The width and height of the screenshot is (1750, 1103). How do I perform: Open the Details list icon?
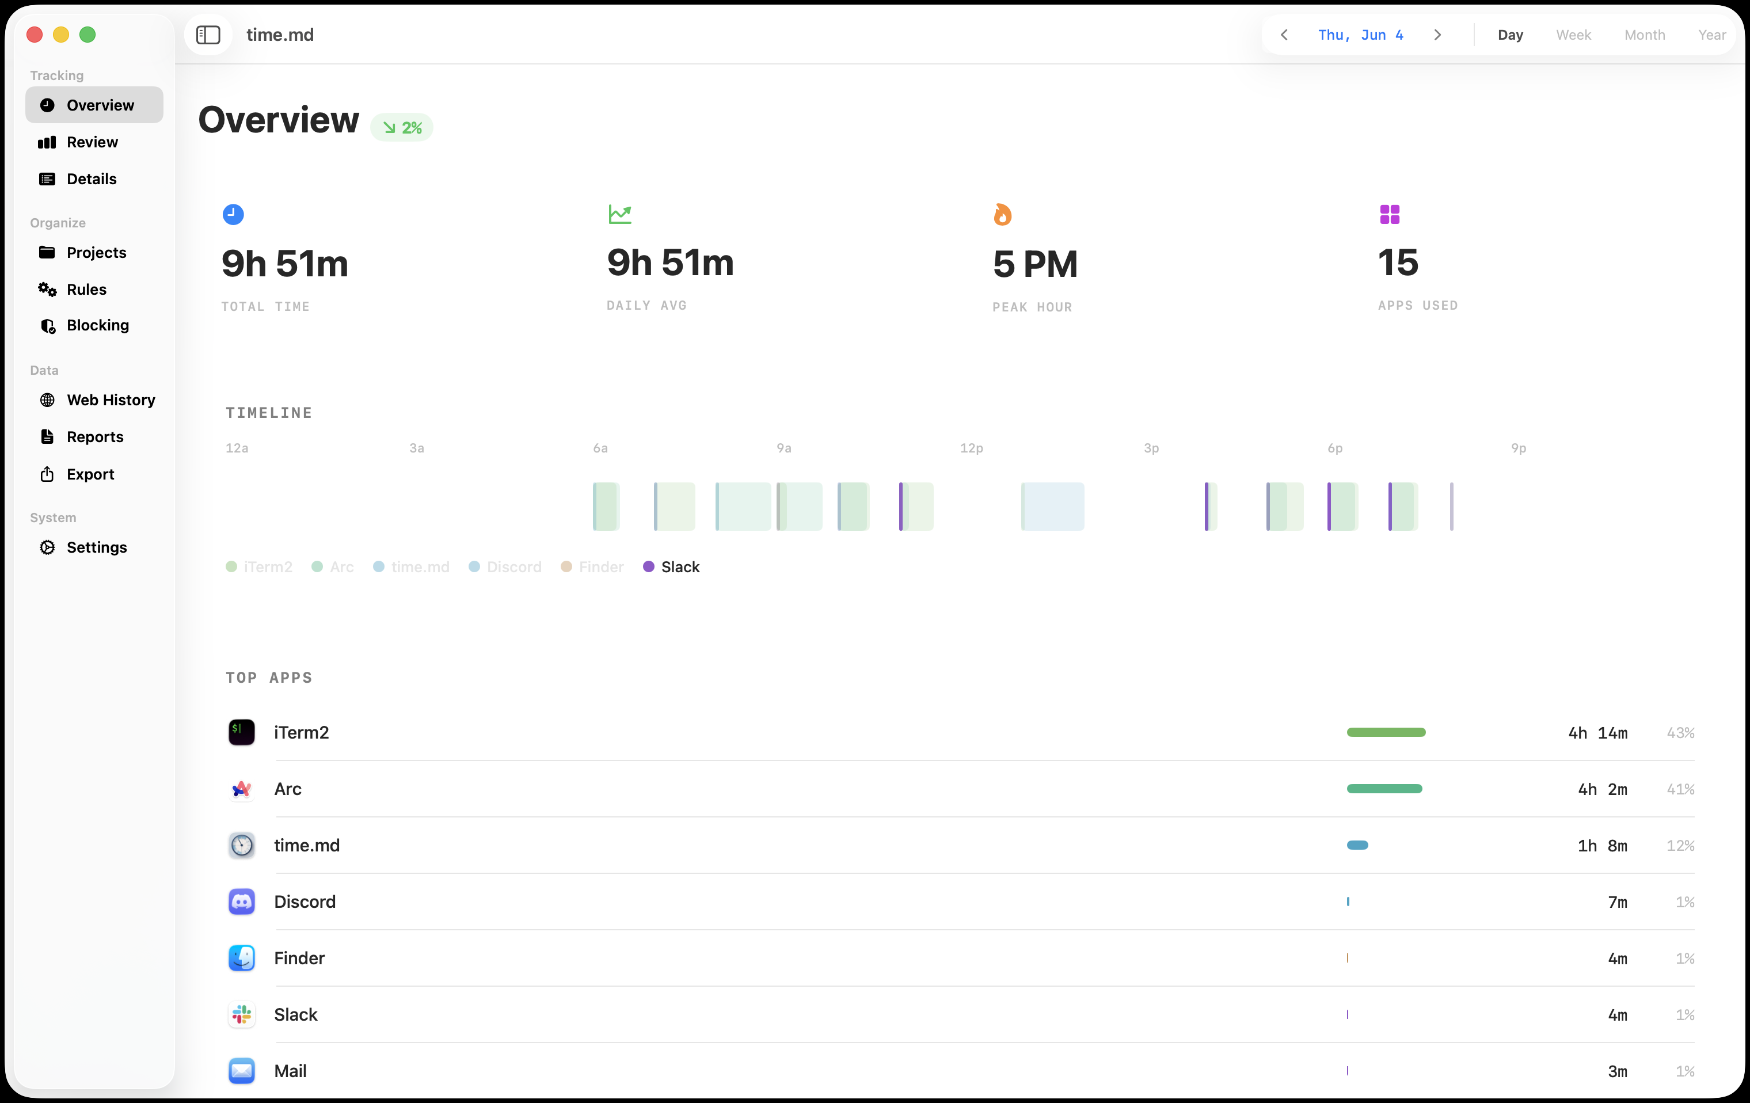(x=47, y=180)
